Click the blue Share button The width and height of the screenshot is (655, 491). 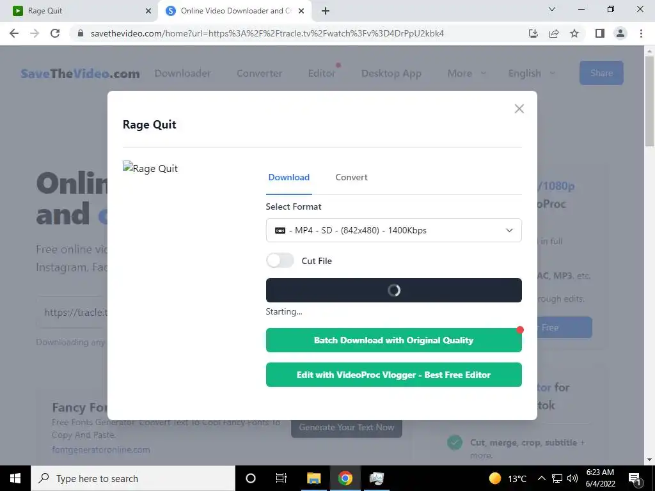[x=601, y=73]
